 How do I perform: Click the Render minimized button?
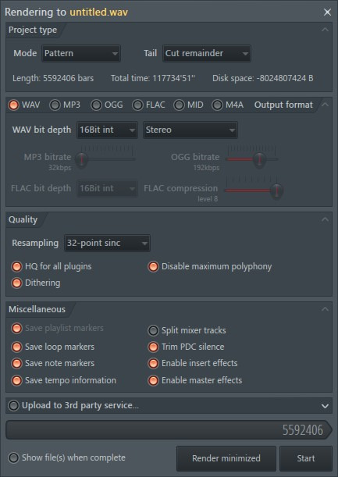(226, 458)
